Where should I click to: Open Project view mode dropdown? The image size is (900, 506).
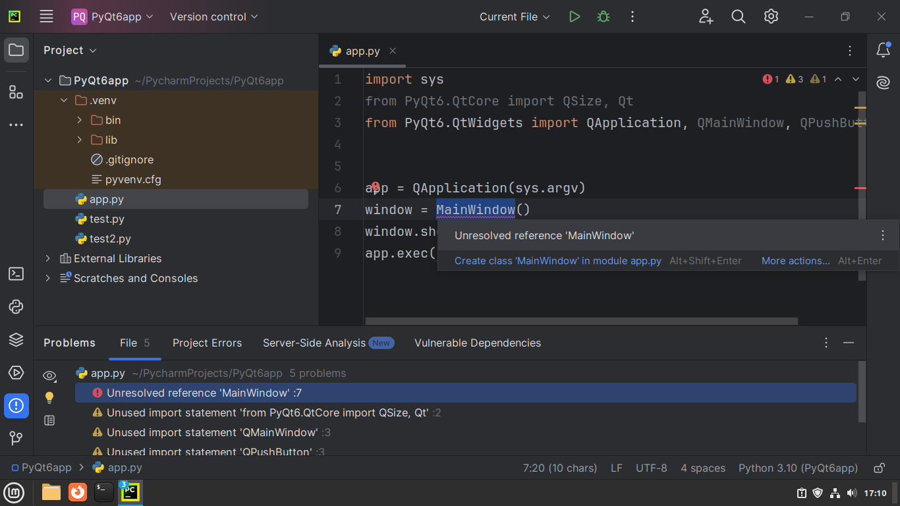click(x=70, y=50)
